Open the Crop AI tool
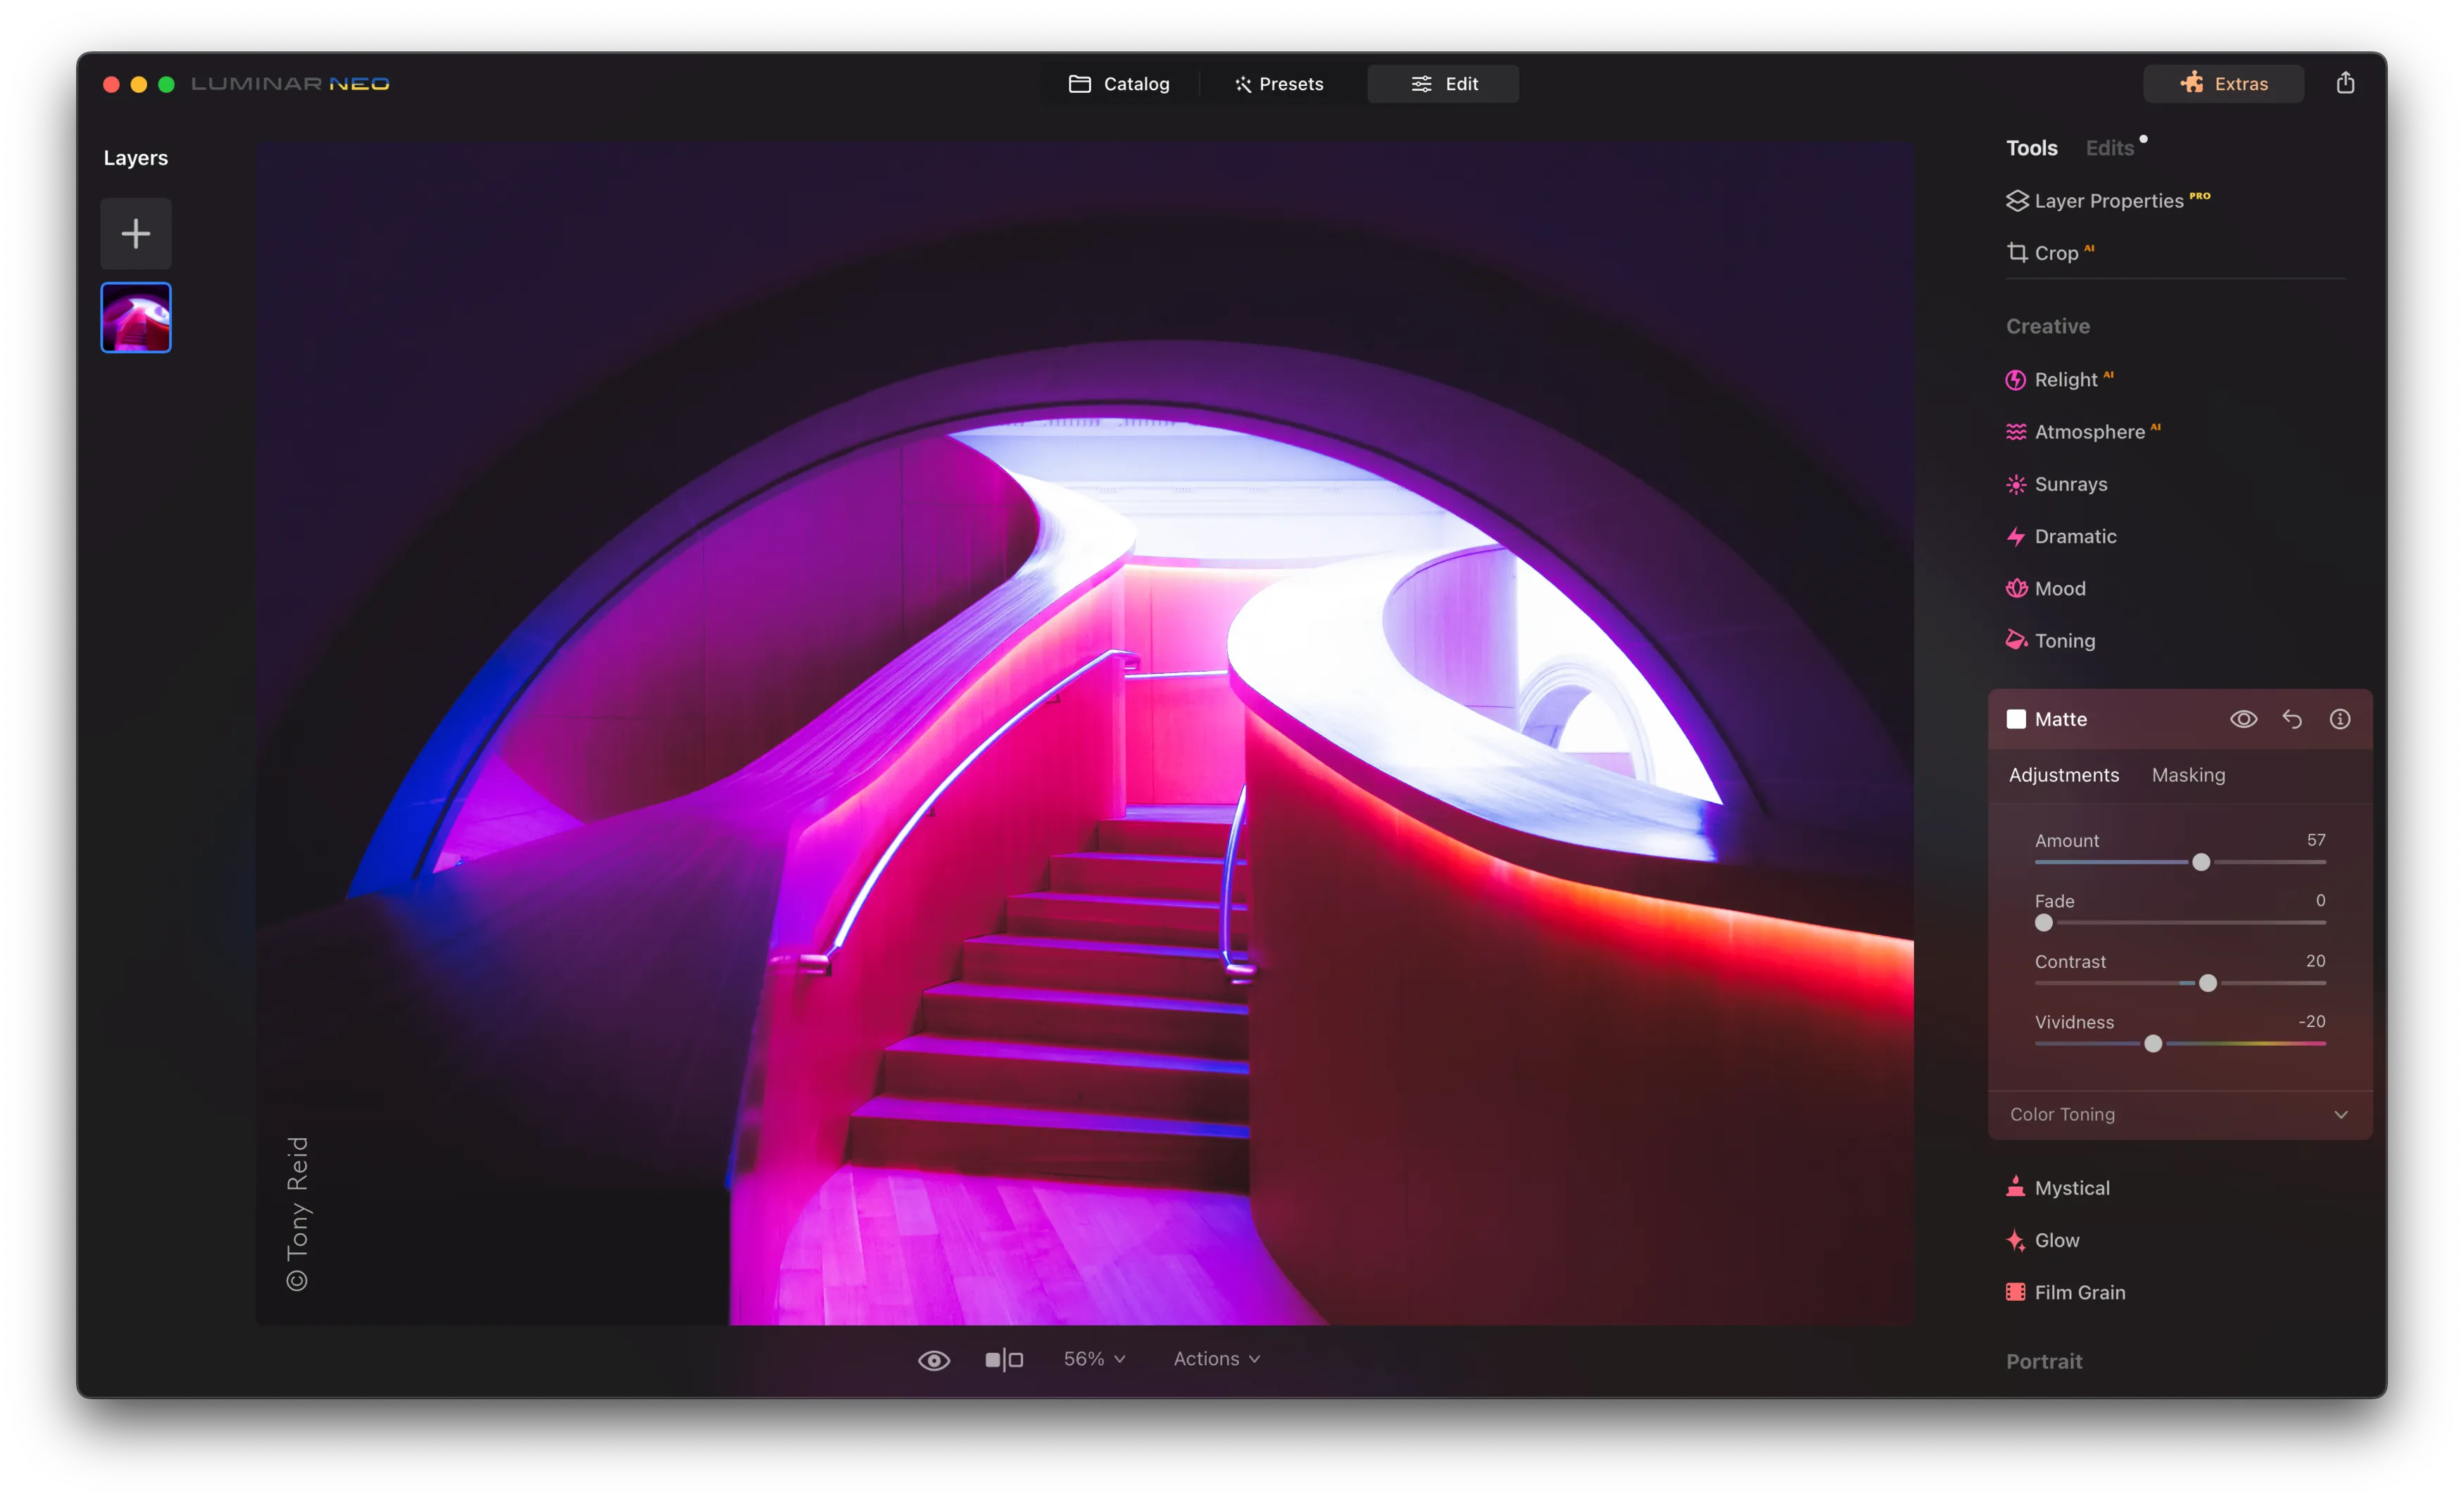The height and width of the screenshot is (1500, 2464). pyautogui.click(x=2055, y=253)
